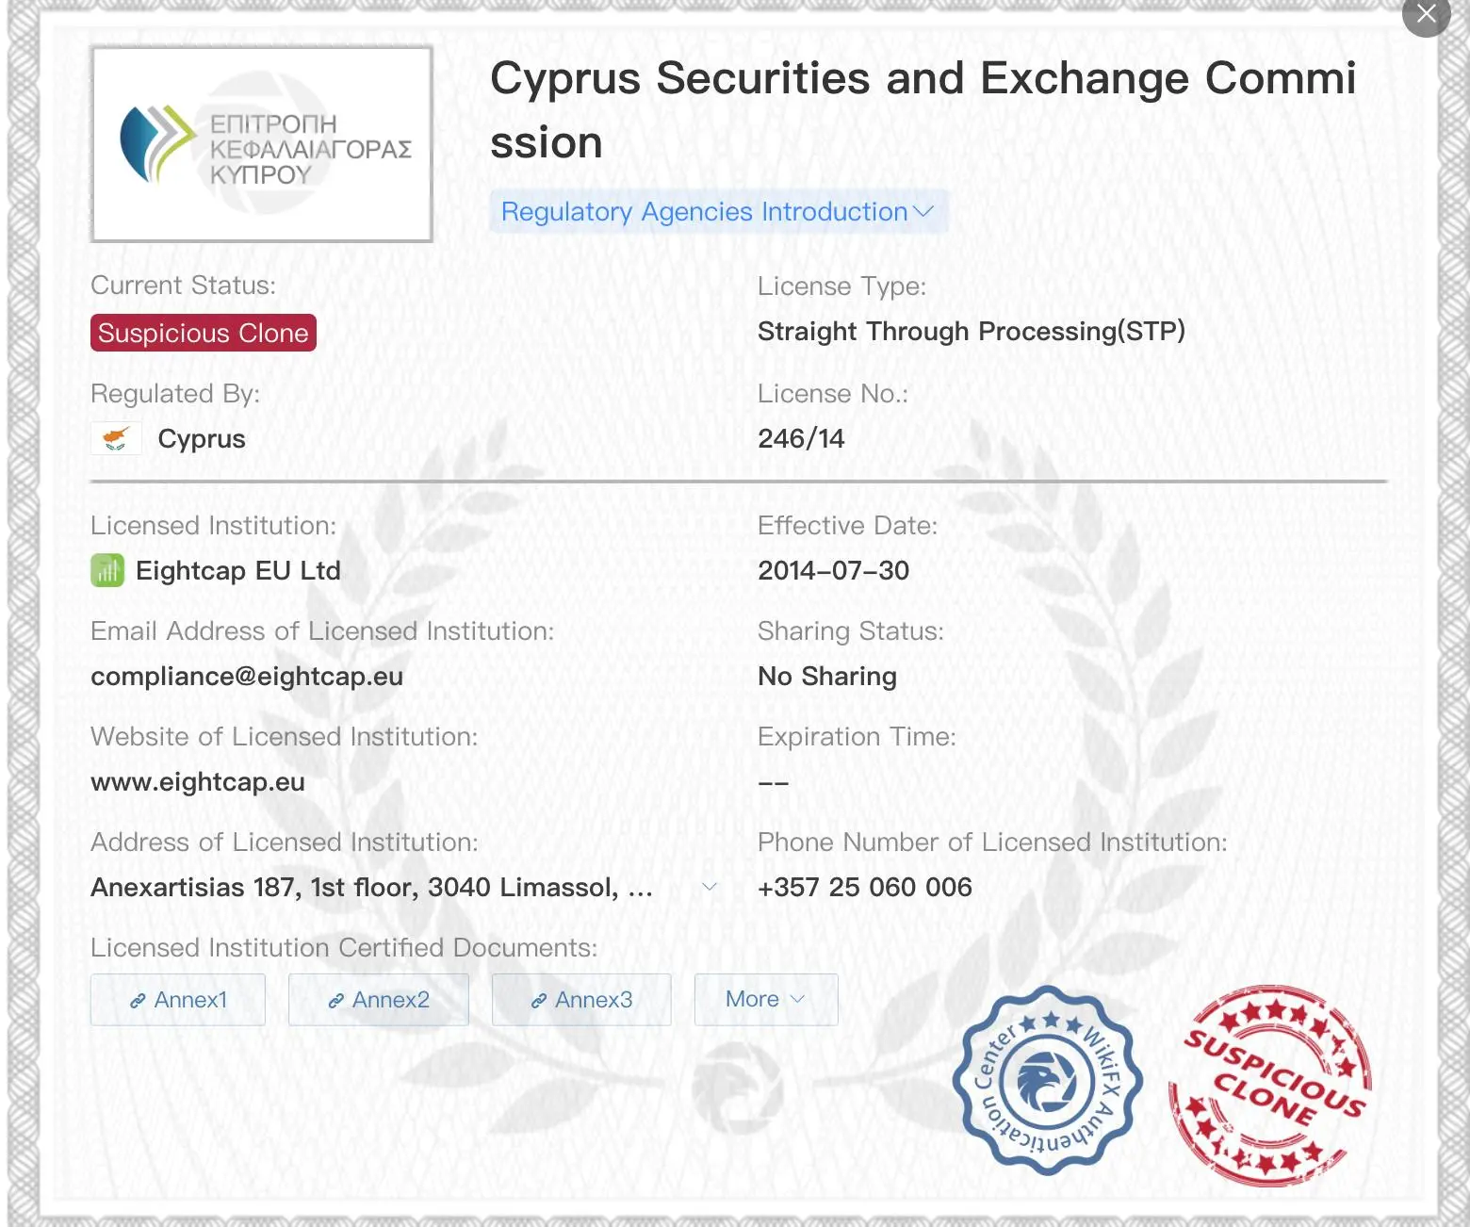
Task: Click the compliance@eightcap.eu email address
Action: 247,676
